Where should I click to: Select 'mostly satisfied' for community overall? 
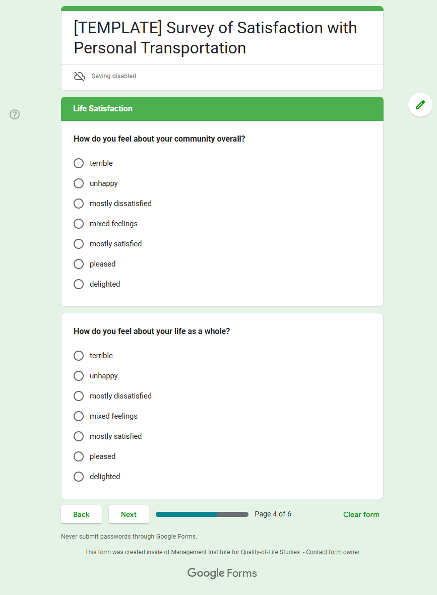[x=79, y=244]
